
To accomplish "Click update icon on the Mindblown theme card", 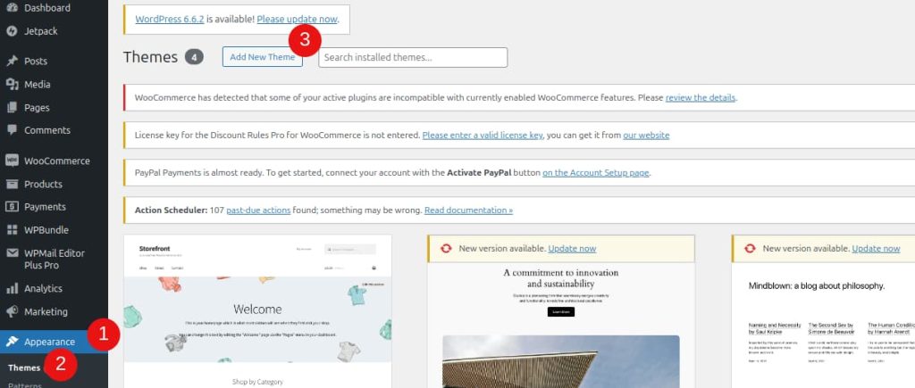I will tap(750, 248).
